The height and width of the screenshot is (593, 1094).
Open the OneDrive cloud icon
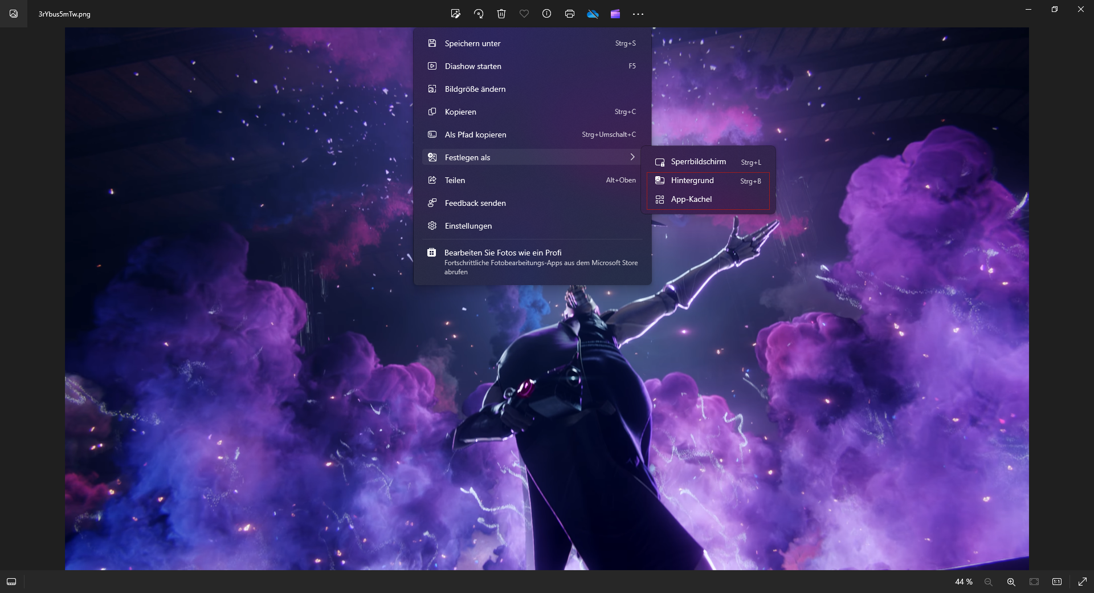[x=593, y=14]
